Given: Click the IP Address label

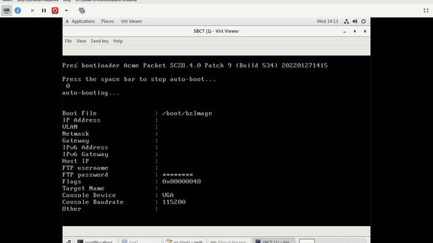Looking at the screenshot, I should tap(81, 120).
